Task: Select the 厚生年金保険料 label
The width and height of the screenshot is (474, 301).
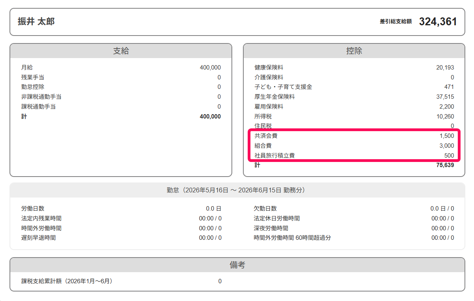Action: [275, 97]
